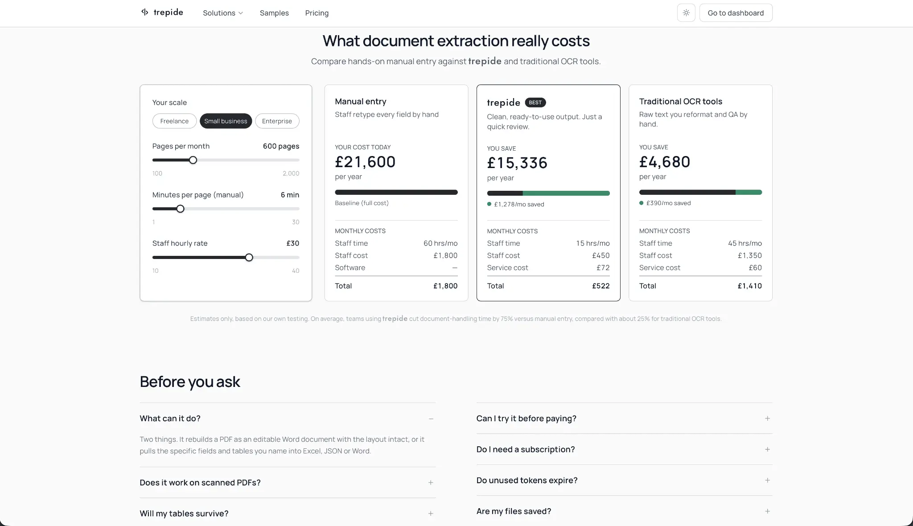Click the trepide savings progress bar
The height and width of the screenshot is (526, 913).
tap(548, 193)
